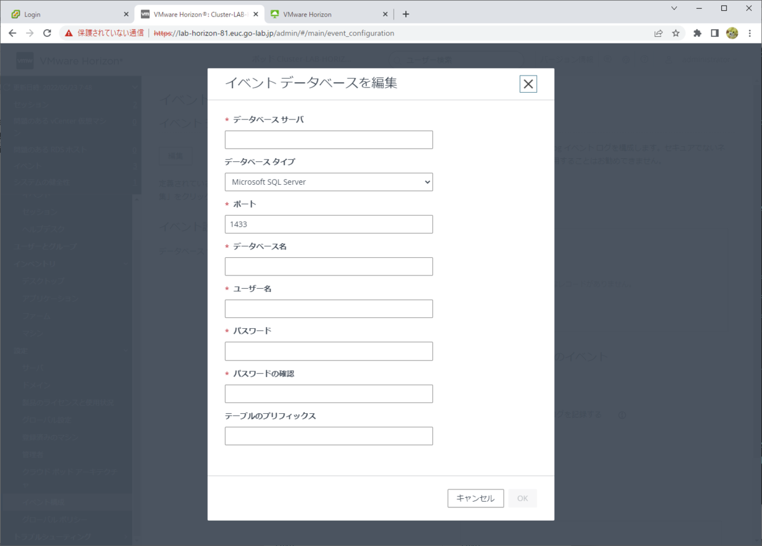Focus the データベース サーバ input field
762x546 pixels.
329,140
